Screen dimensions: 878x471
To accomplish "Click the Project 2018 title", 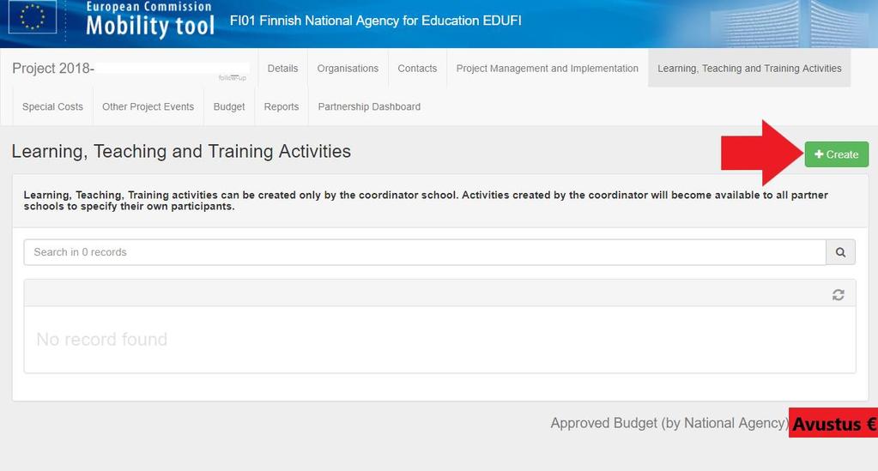I will (x=53, y=69).
